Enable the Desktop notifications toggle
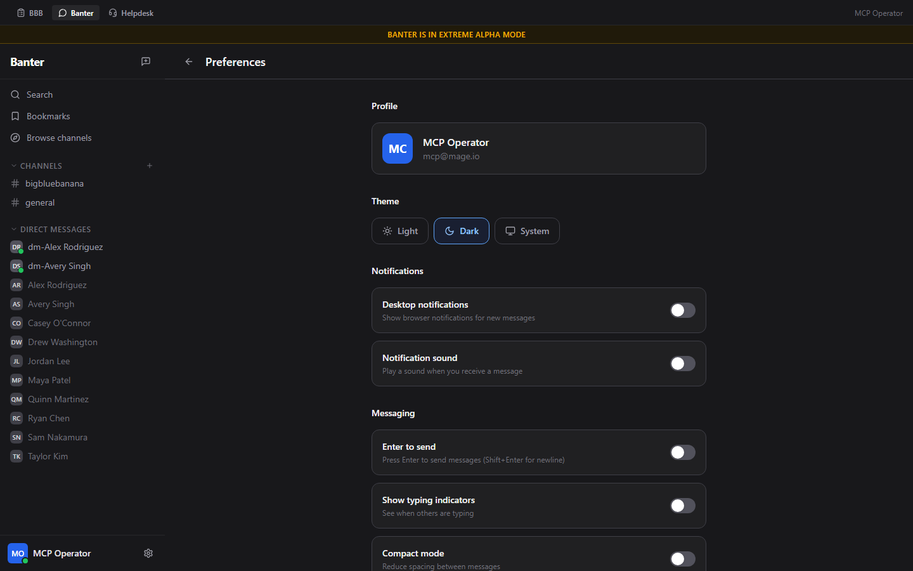Image resolution: width=913 pixels, height=571 pixels. 683,310
